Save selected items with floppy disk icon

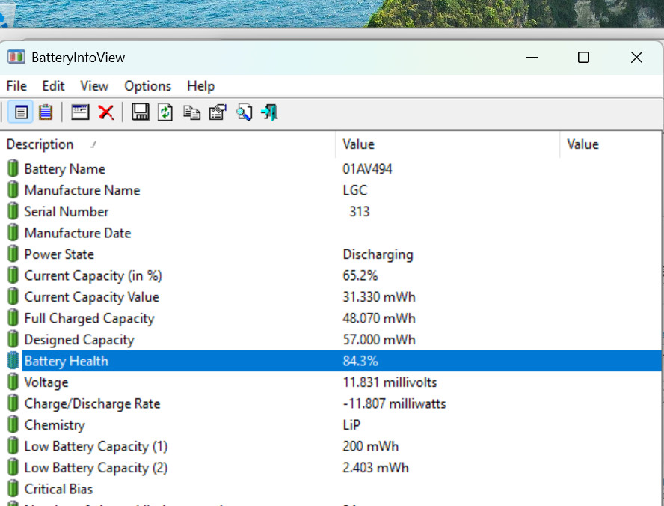click(140, 112)
